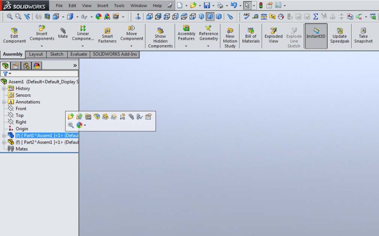
Task: Click the Exploded View tool
Action: click(273, 35)
